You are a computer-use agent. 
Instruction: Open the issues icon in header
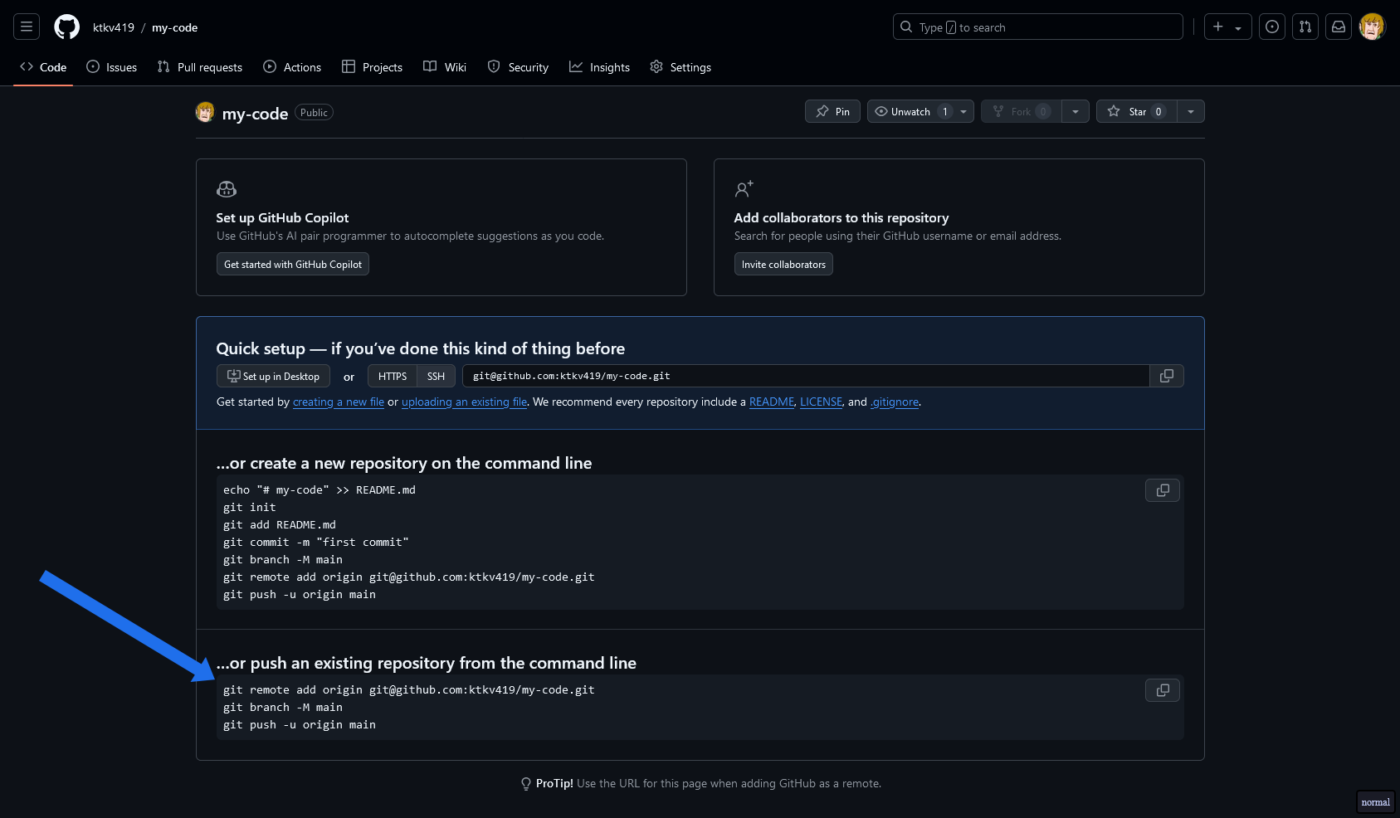click(x=1272, y=27)
